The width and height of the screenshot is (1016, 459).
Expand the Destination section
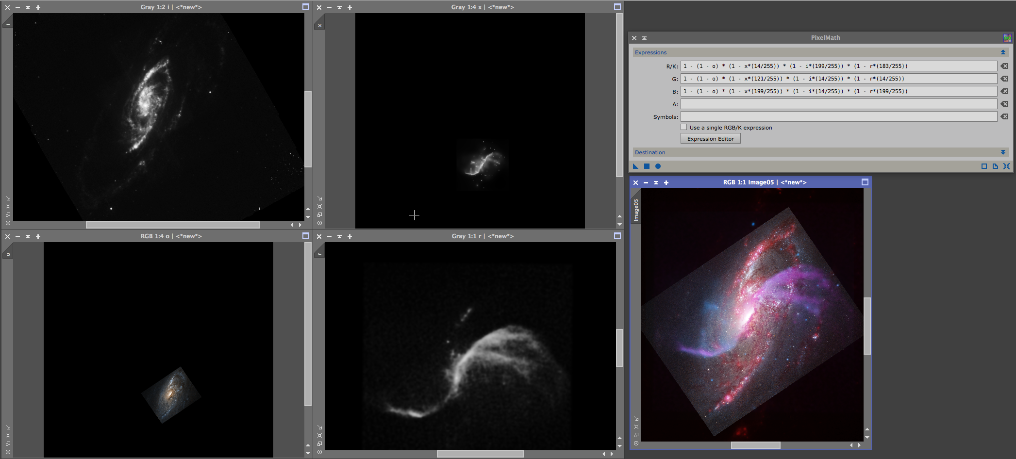point(1003,152)
